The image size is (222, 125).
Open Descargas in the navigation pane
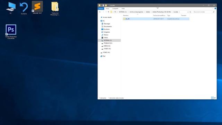(x=107, y=24)
